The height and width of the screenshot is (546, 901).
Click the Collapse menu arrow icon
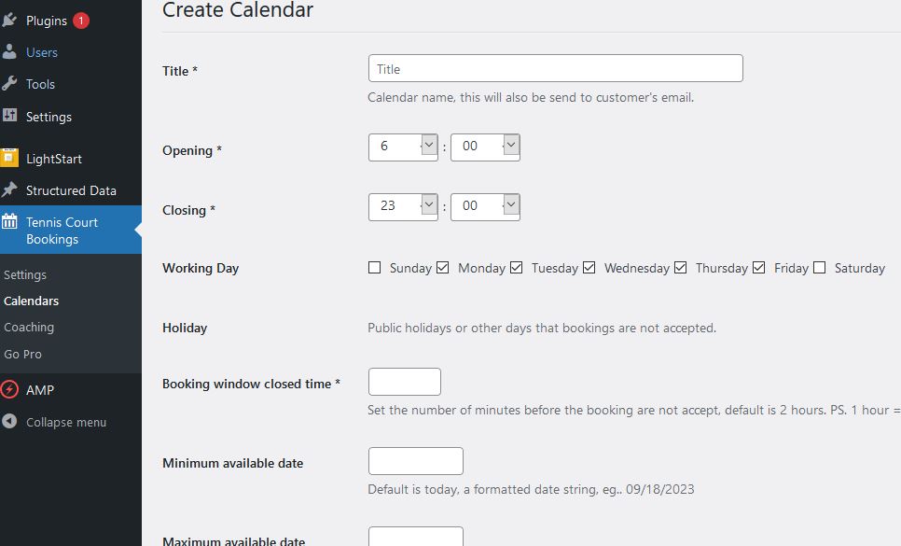click(x=9, y=421)
